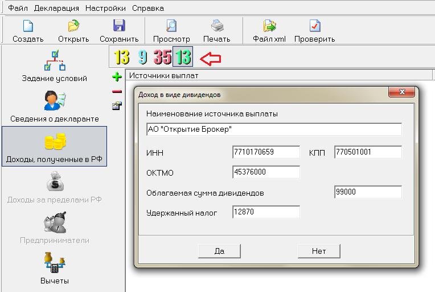Switch to the 35% tax rate tab
Image resolution: width=435 pixels, height=292 pixels.
pos(163,57)
